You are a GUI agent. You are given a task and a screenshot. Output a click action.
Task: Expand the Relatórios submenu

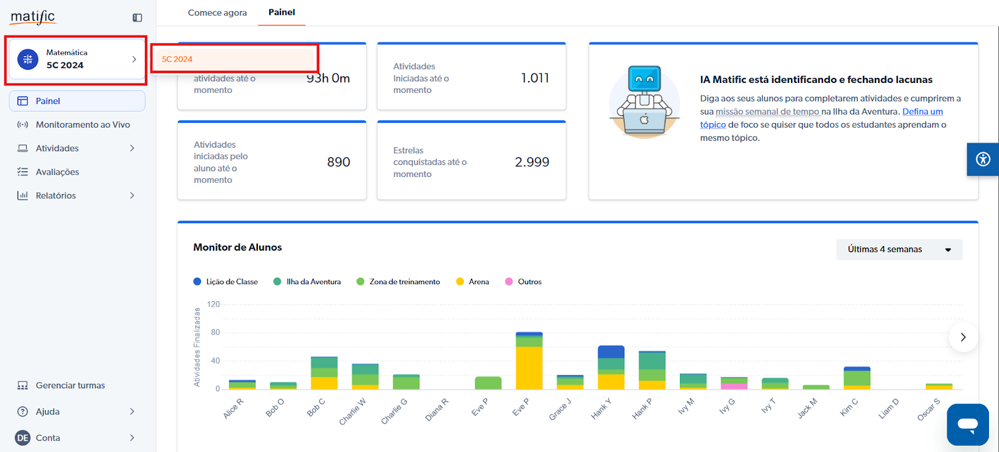(132, 196)
